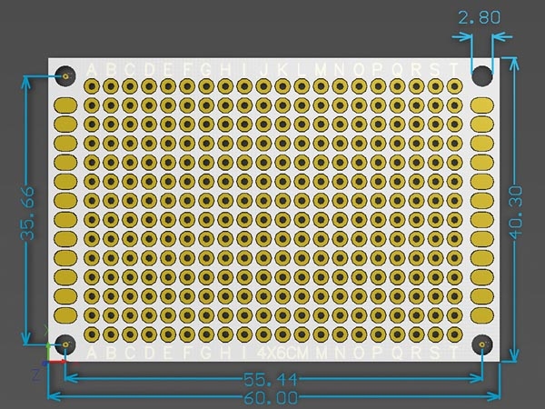Click the Z axis label of the triad
Viewport: 545px width, 409px height.
(x=35, y=374)
